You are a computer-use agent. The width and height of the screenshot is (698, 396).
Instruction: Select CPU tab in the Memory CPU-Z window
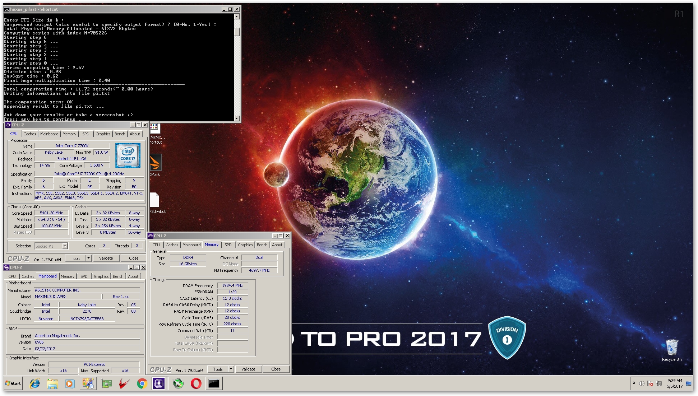pyautogui.click(x=156, y=245)
